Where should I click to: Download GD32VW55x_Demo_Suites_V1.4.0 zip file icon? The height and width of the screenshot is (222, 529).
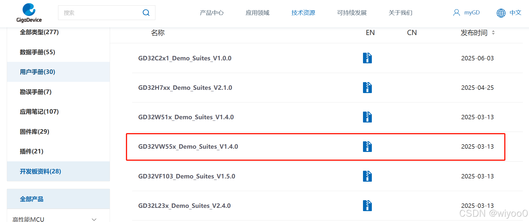[x=367, y=146]
